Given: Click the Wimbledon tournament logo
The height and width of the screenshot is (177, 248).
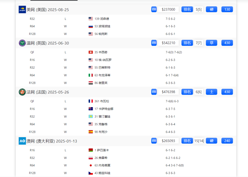Looking at the screenshot, I should pos(22,43).
